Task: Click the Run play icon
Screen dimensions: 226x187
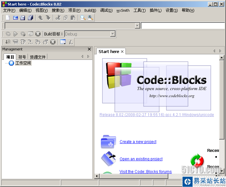Action: click(16, 34)
